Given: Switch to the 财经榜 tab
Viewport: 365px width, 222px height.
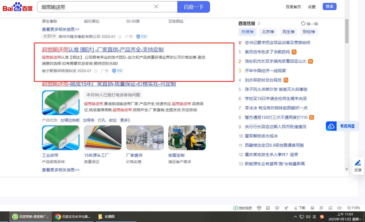Looking at the screenshot, I should tap(309, 32).
